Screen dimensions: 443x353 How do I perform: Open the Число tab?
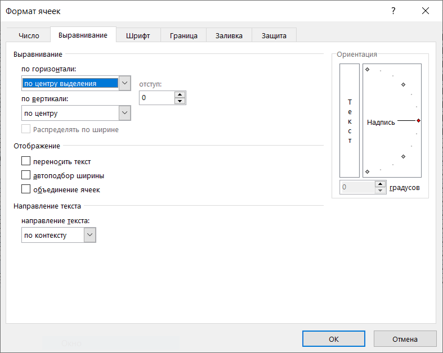coord(29,35)
